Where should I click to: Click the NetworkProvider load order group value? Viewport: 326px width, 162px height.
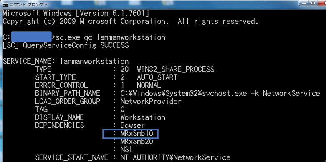coord(151,102)
